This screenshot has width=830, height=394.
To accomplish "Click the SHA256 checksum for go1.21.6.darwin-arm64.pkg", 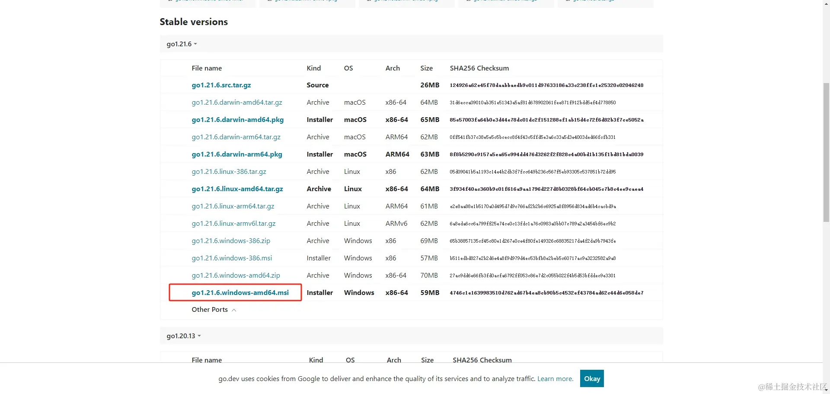I will point(546,154).
